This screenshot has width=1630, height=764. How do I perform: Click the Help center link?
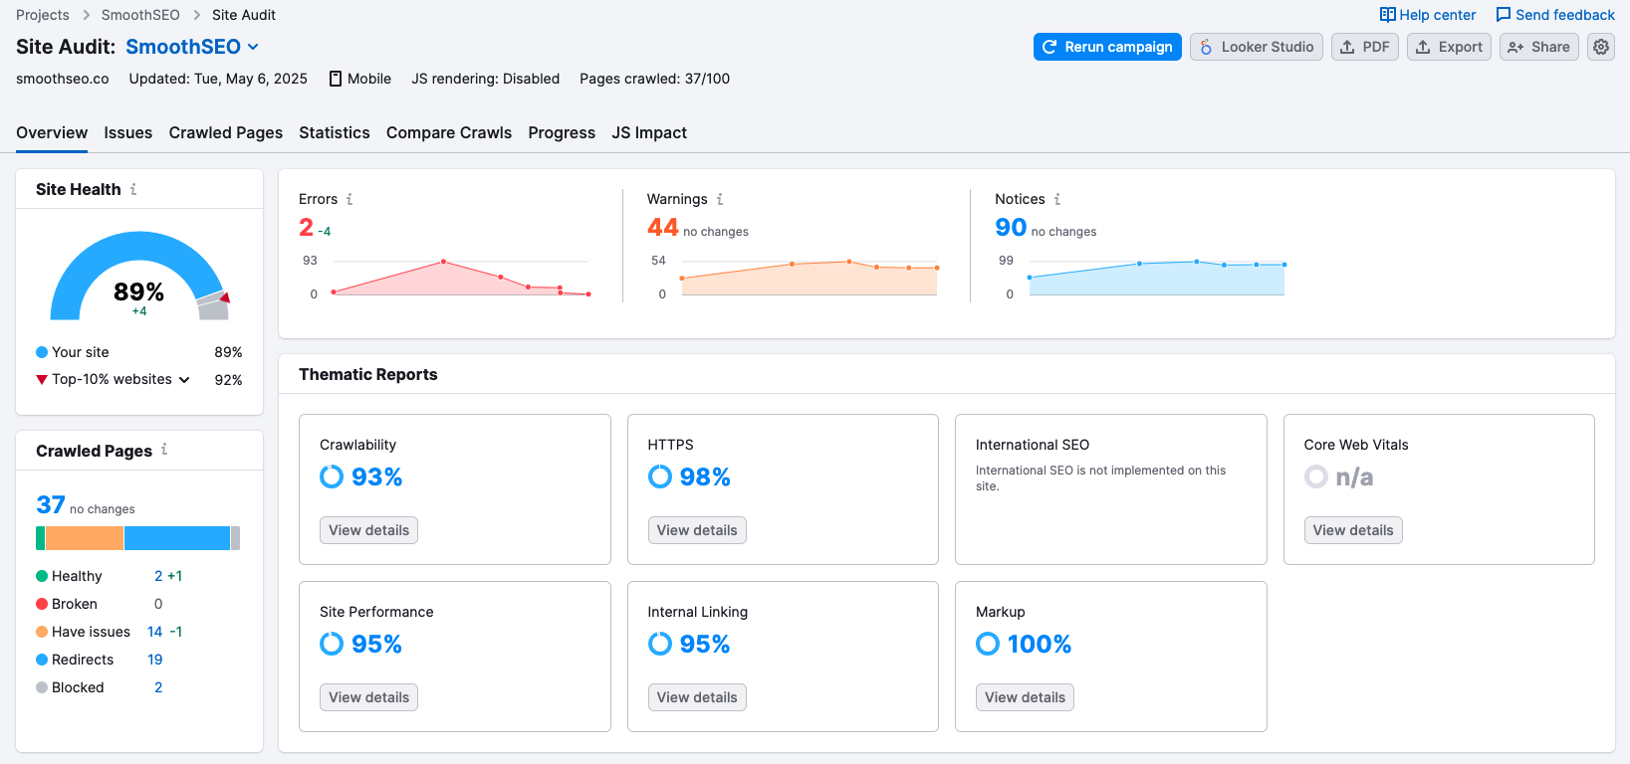pos(1428,15)
